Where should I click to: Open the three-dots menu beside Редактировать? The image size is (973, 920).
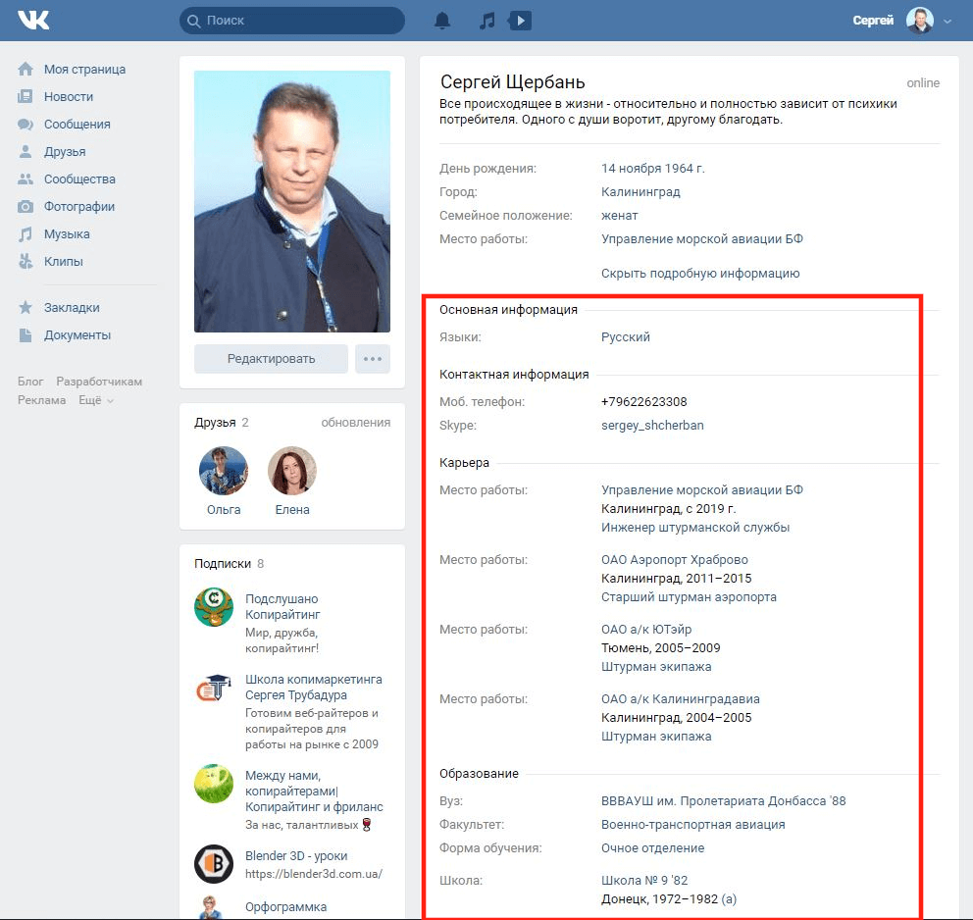(373, 359)
